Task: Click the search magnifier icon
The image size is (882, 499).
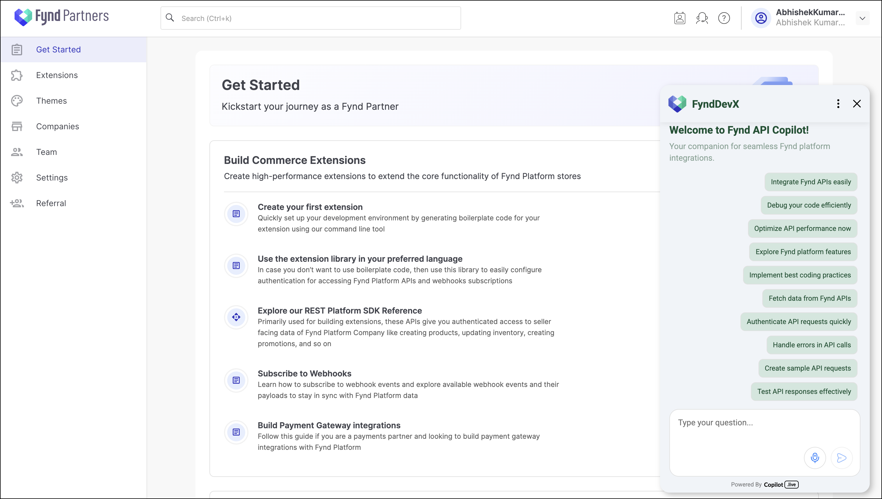Action: pyautogui.click(x=170, y=18)
